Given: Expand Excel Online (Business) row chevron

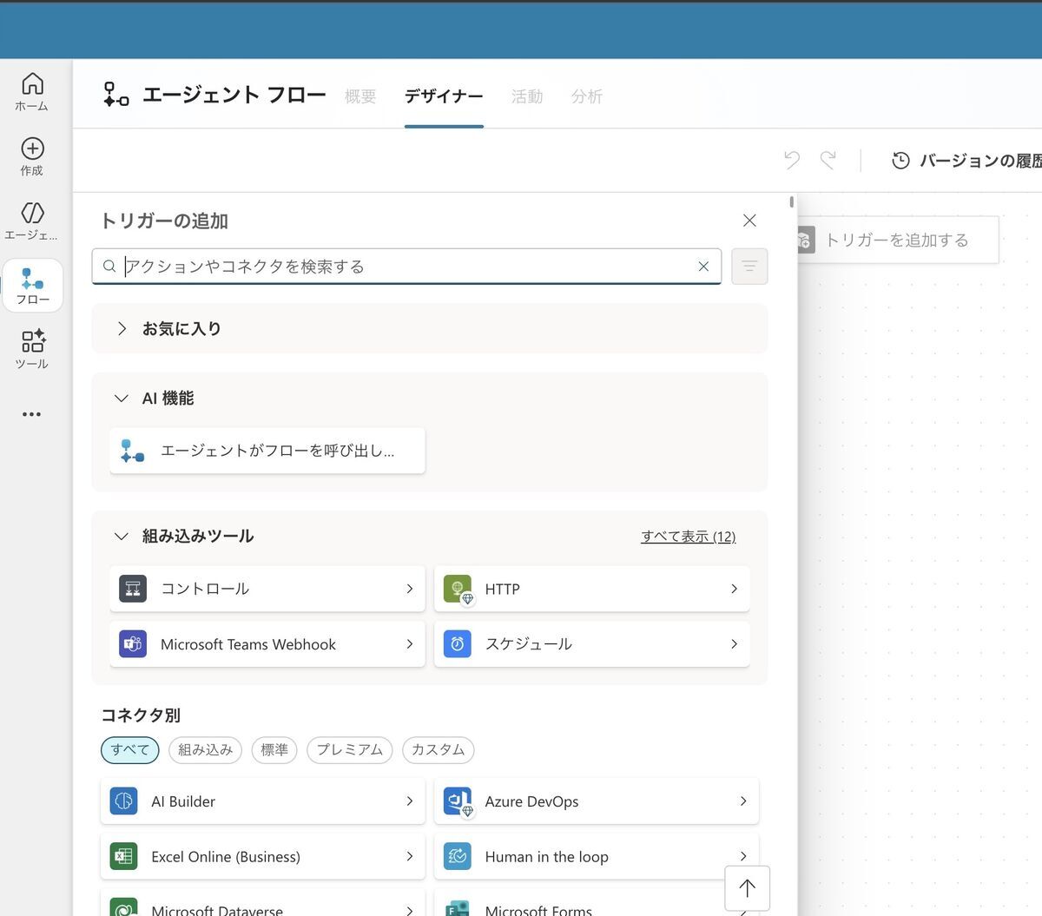Looking at the screenshot, I should tap(409, 857).
